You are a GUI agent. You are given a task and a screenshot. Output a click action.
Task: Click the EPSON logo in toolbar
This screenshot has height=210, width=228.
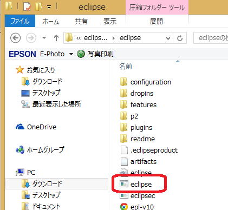22,54
